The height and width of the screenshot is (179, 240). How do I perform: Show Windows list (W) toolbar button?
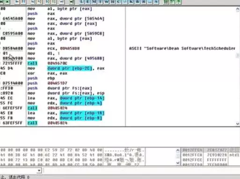coord(106,2)
